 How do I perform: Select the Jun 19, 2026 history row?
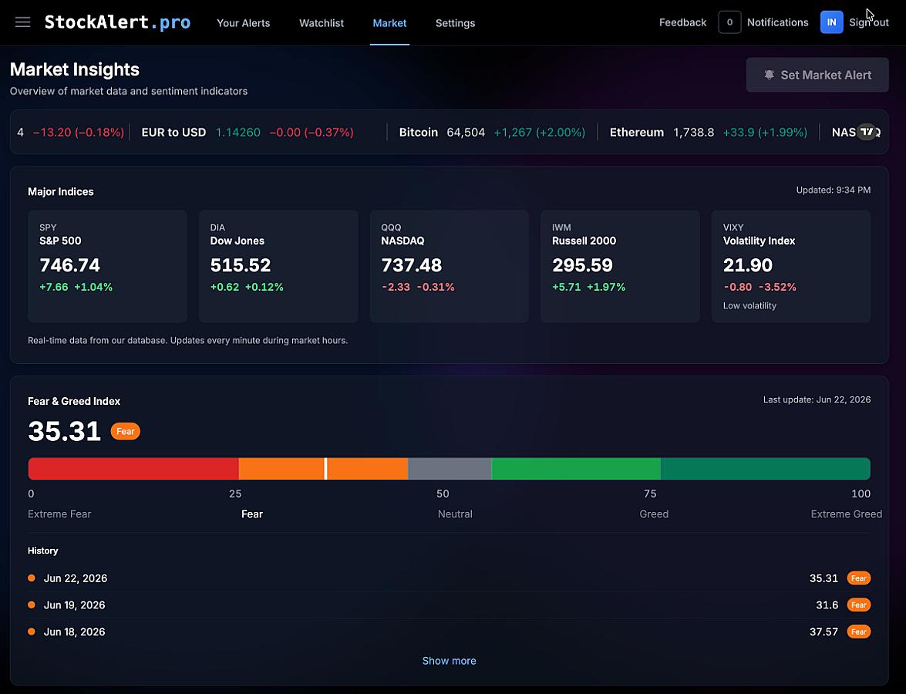(x=449, y=605)
